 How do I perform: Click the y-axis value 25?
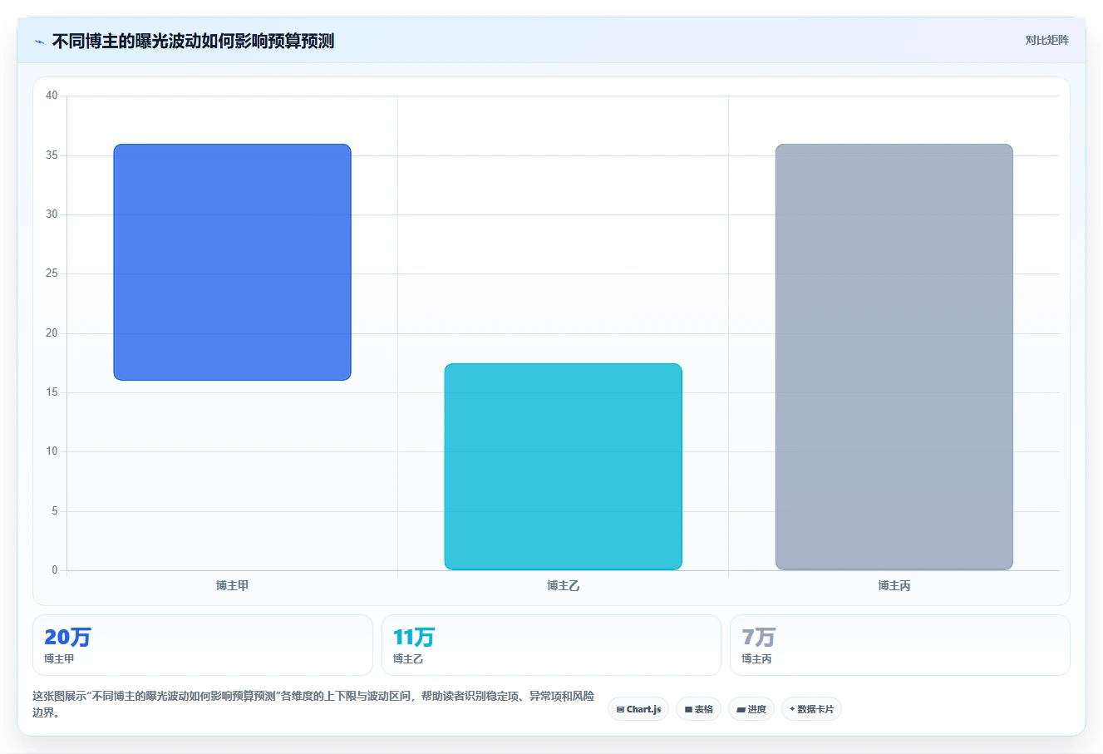52,273
